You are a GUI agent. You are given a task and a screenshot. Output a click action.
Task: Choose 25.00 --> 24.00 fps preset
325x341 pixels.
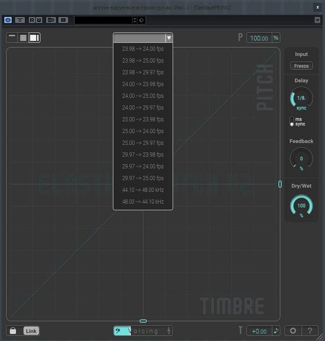143,131
